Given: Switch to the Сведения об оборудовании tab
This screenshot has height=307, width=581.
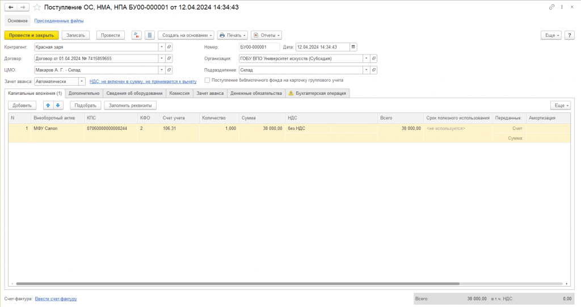Looking at the screenshot, I should tap(134, 94).
